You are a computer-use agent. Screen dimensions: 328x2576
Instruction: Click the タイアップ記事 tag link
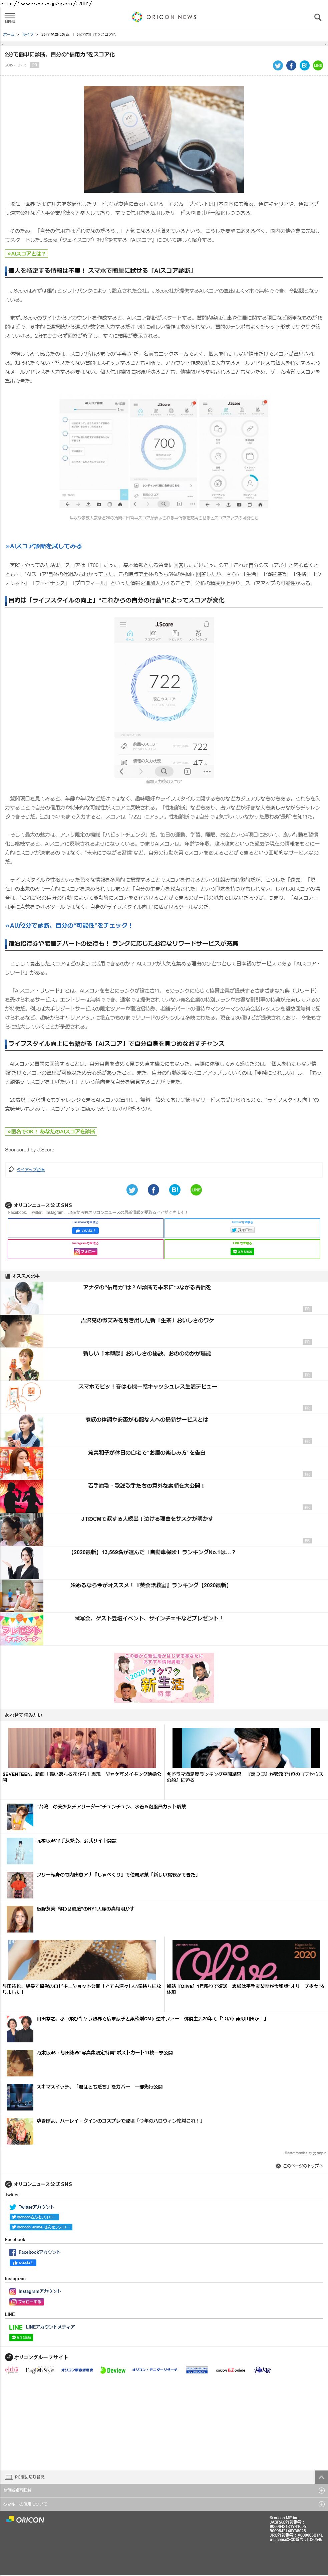30,1169
